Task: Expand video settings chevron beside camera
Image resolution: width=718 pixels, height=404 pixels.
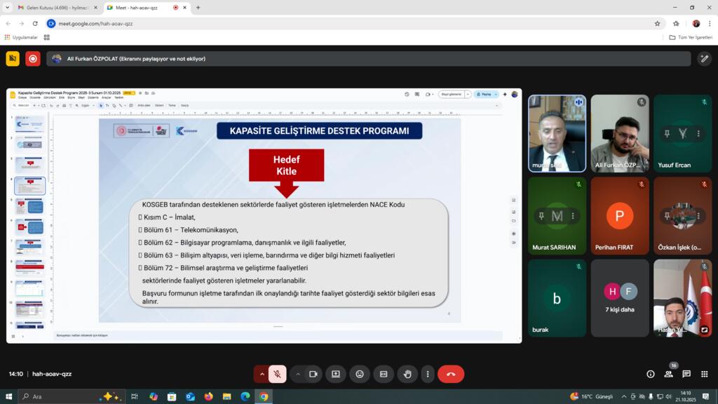Action: (x=298, y=374)
